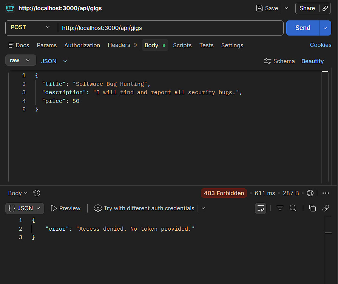The image size is (338, 284).
Task: Switch to the Headers tab
Action: (119, 45)
